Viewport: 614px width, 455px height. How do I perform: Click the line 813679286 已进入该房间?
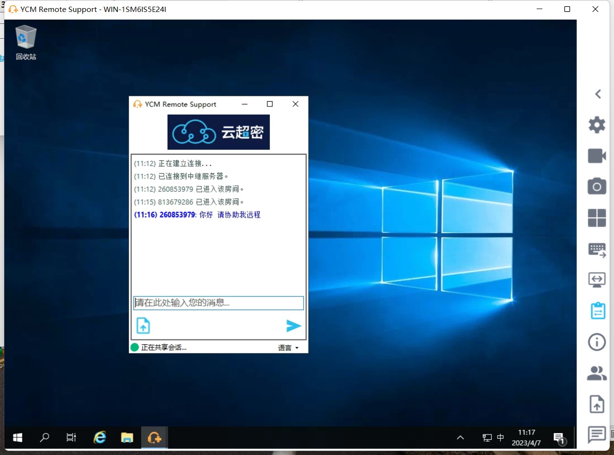189,202
